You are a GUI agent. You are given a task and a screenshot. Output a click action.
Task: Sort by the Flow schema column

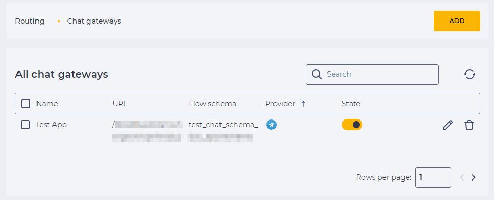pyautogui.click(x=213, y=104)
